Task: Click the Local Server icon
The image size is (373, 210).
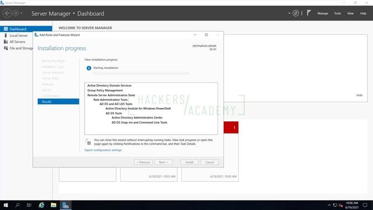Action: tap(6, 35)
